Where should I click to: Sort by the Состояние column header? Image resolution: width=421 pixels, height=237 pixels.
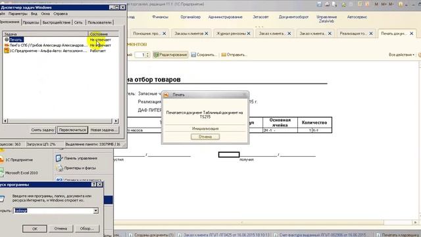pyautogui.click(x=103, y=34)
